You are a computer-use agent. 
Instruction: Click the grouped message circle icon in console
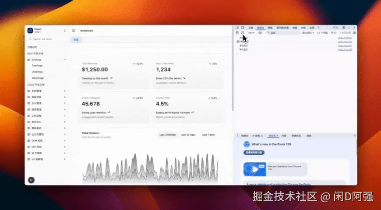[x=238, y=42]
